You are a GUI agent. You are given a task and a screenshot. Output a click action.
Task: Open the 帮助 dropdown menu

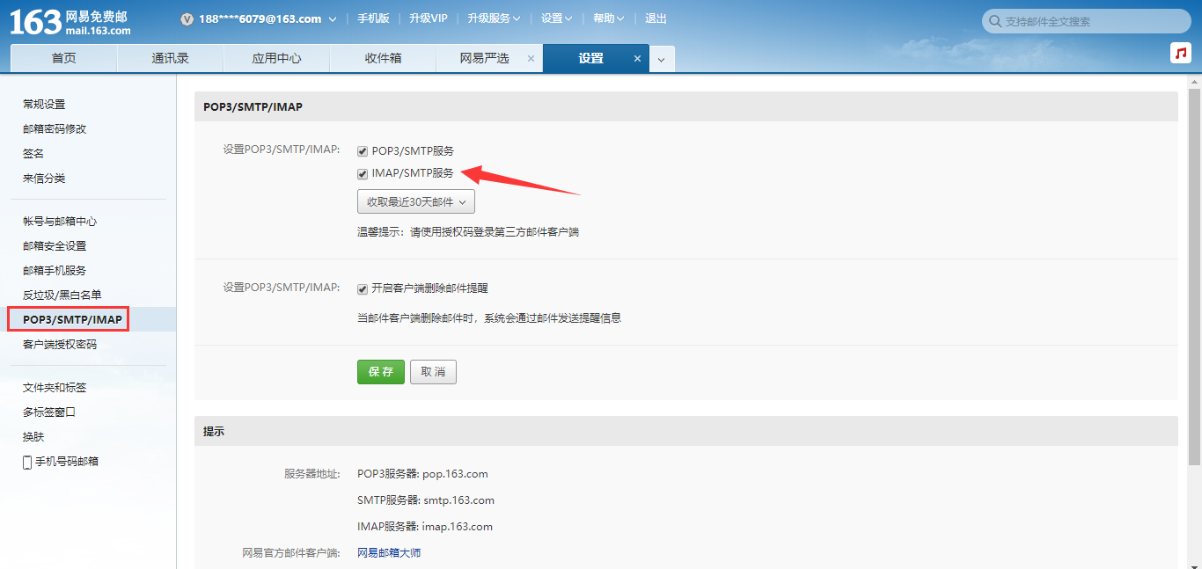[x=609, y=18]
